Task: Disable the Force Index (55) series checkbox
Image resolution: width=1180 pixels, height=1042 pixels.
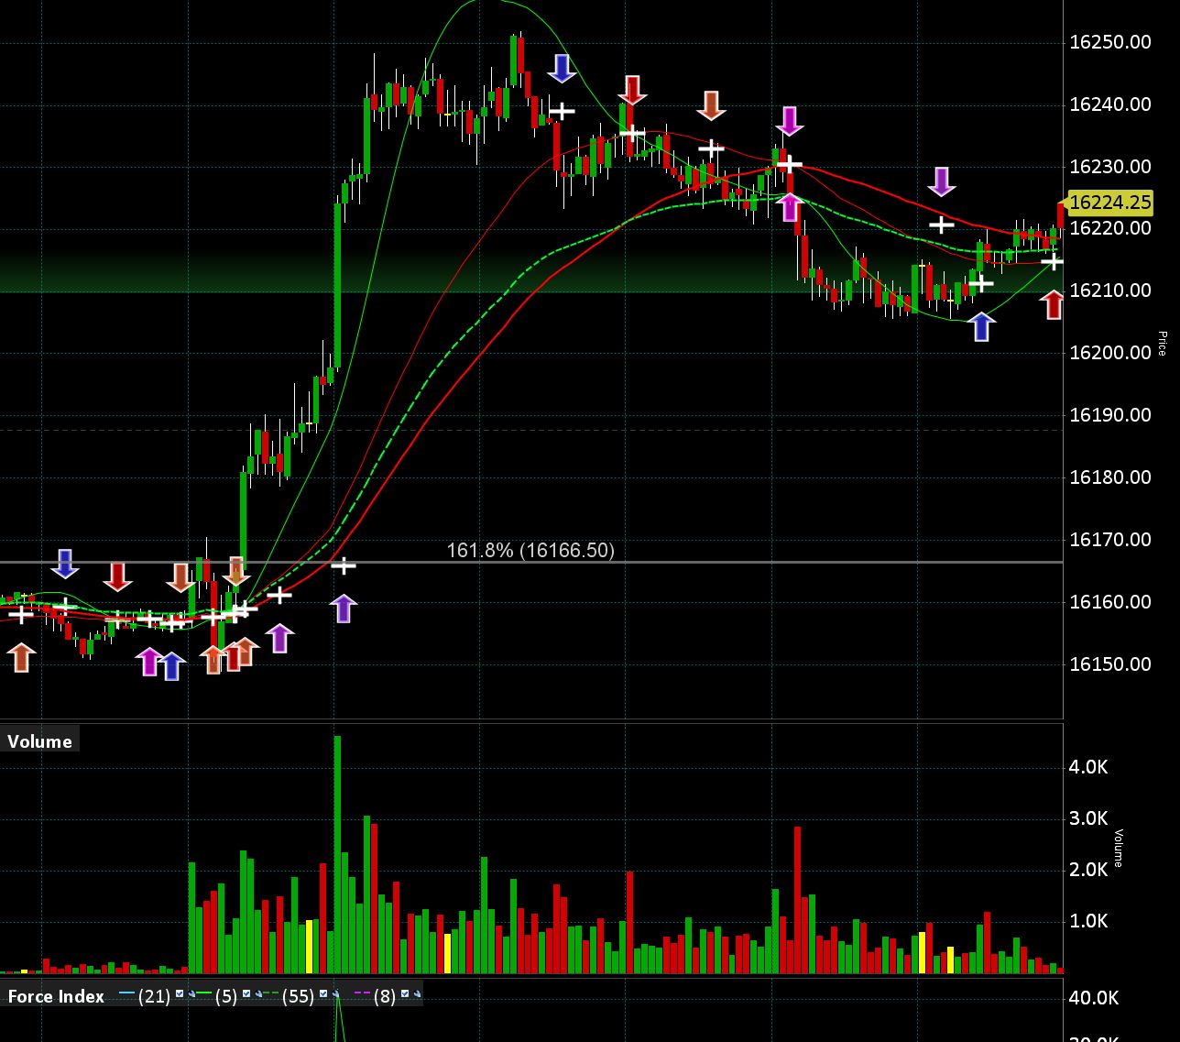Action: point(323,994)
